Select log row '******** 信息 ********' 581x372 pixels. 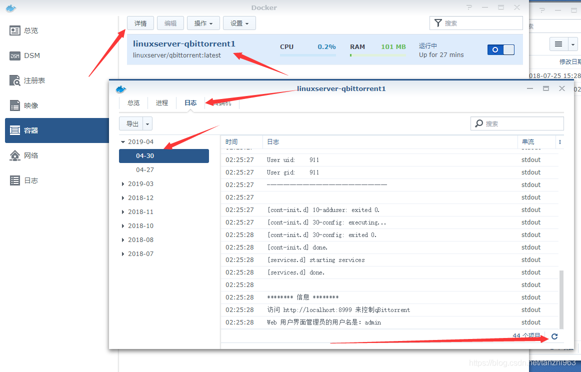click(390, 297)
